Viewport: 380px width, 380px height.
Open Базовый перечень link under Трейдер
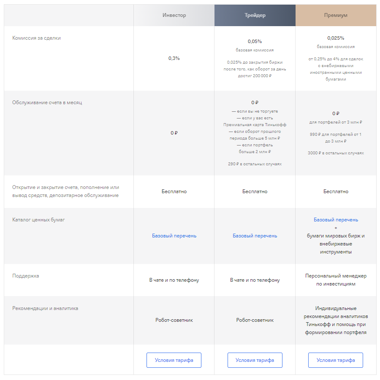[255, 235]
